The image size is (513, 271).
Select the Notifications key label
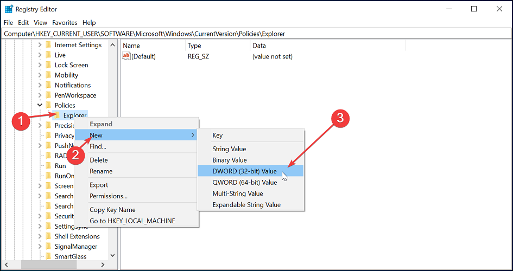(x=73, y=85)
